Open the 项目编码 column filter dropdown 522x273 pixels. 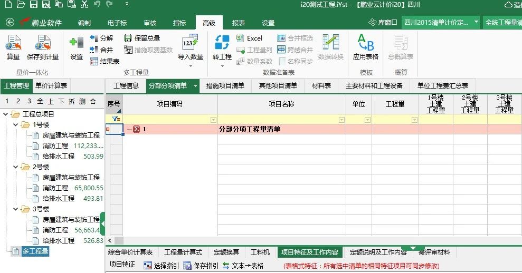(213, 120)
